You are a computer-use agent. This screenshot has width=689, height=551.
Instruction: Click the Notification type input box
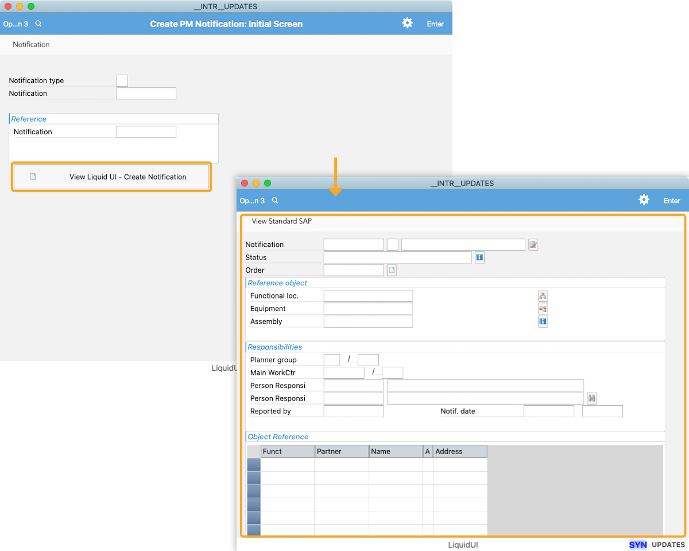[x=122, y=81]
